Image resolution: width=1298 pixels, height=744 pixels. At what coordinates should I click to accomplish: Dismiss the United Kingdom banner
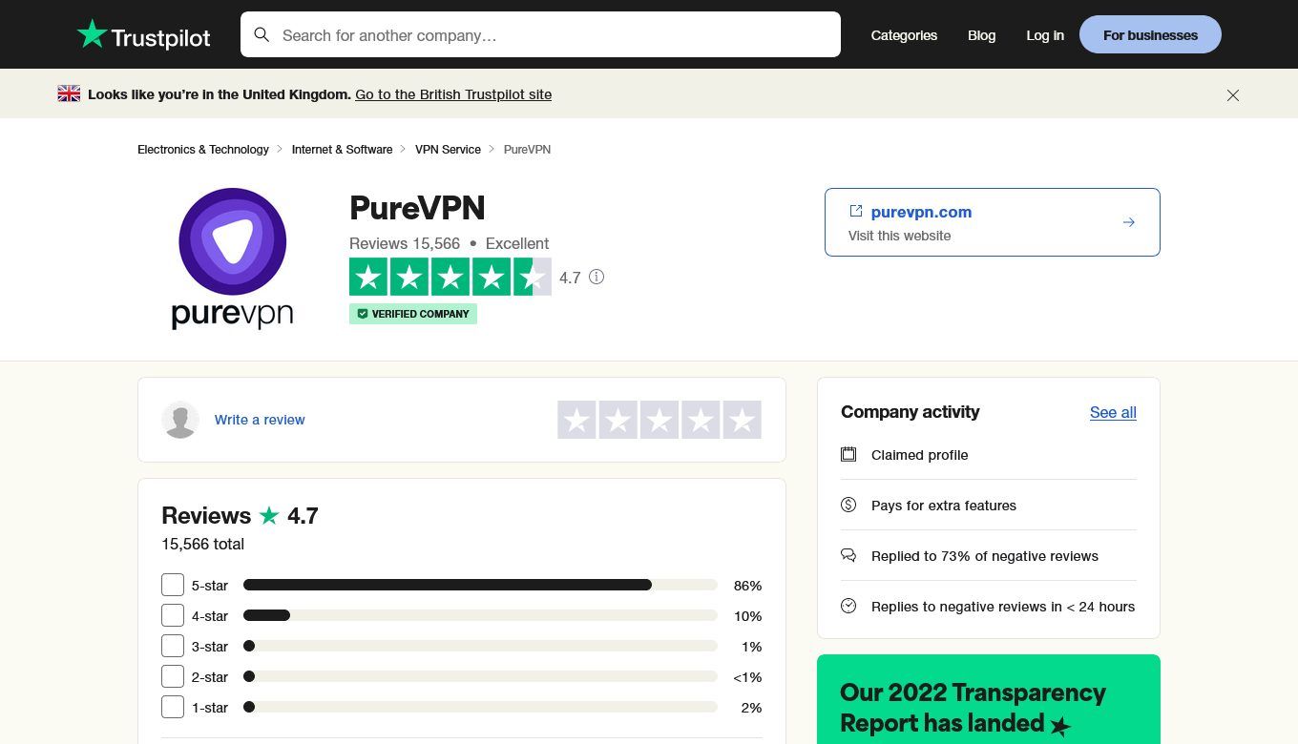pos(1233,95)
